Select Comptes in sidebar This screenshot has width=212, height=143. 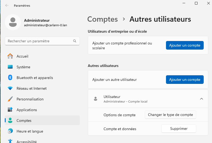tap(42, 120)
